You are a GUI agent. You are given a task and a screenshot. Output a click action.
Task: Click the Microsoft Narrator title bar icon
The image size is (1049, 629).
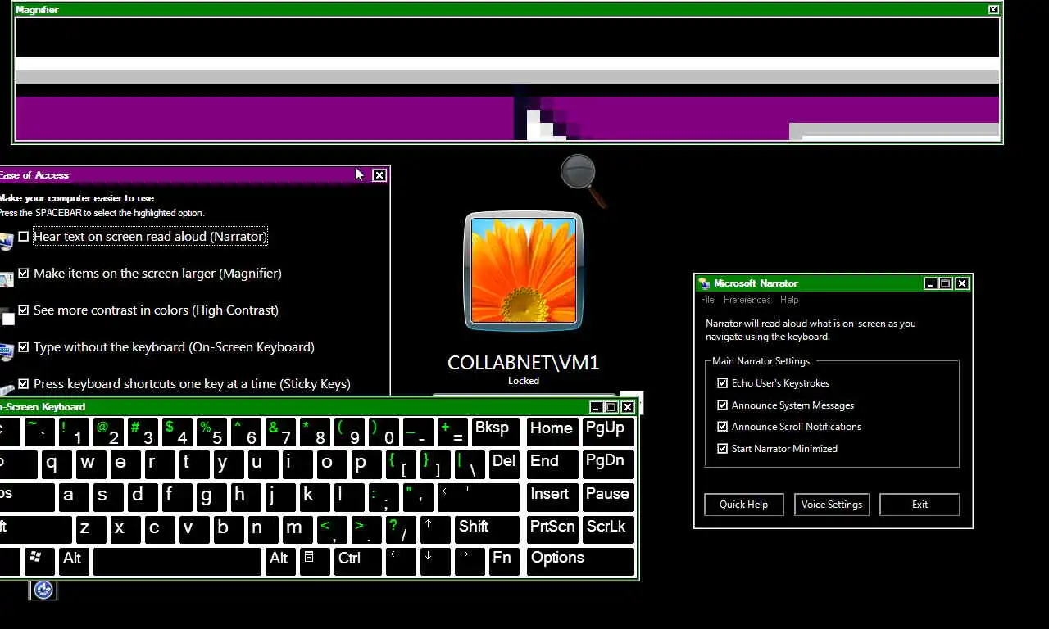click(704, 283)
